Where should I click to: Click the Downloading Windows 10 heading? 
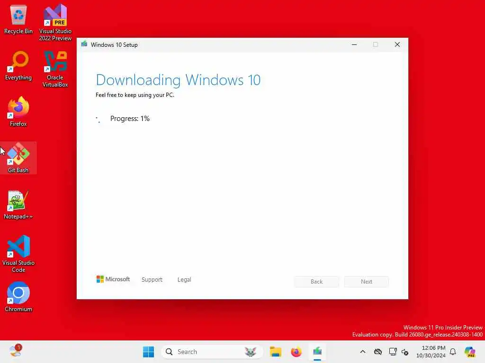tap(178, 80)
